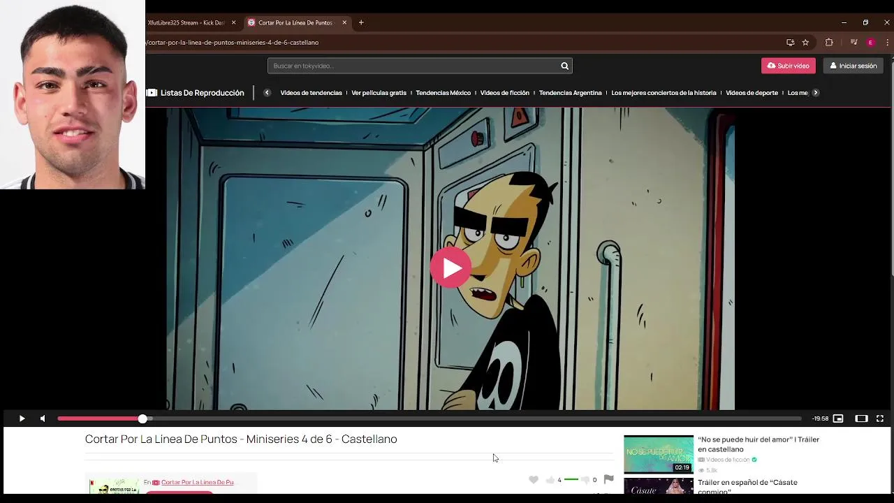Like the video with the thumbs up

pos(550,480)
